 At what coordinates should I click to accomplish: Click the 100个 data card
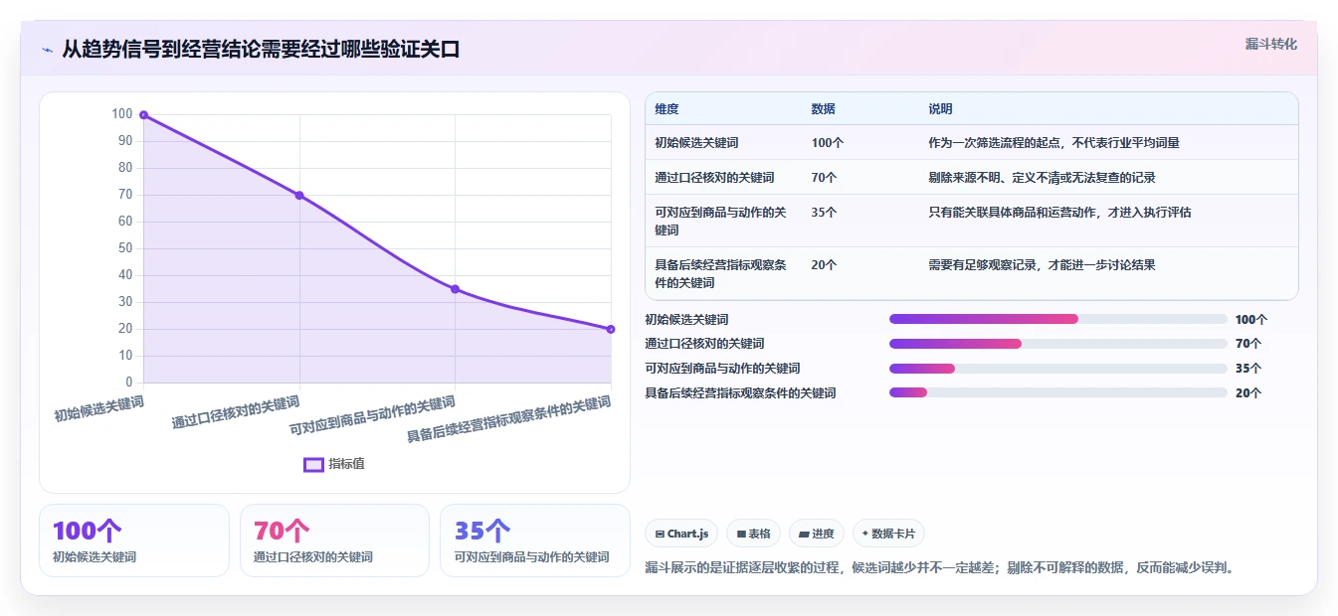[134, 539]
